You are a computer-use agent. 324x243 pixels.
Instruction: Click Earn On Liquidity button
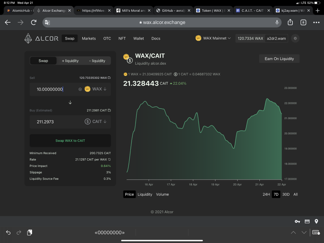point(279,59)
